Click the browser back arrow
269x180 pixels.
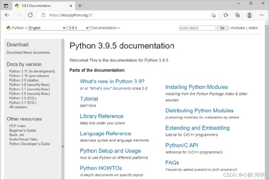click(7, 15)
